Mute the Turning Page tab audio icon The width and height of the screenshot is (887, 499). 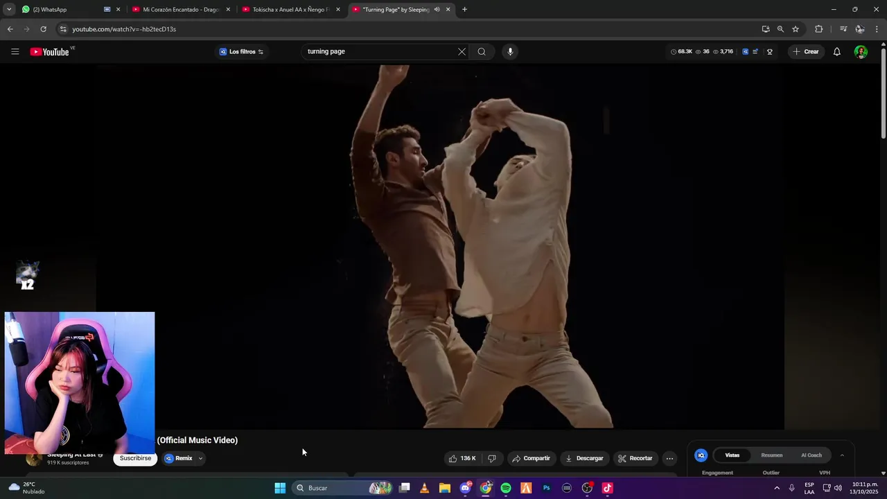tap(437, 10)
